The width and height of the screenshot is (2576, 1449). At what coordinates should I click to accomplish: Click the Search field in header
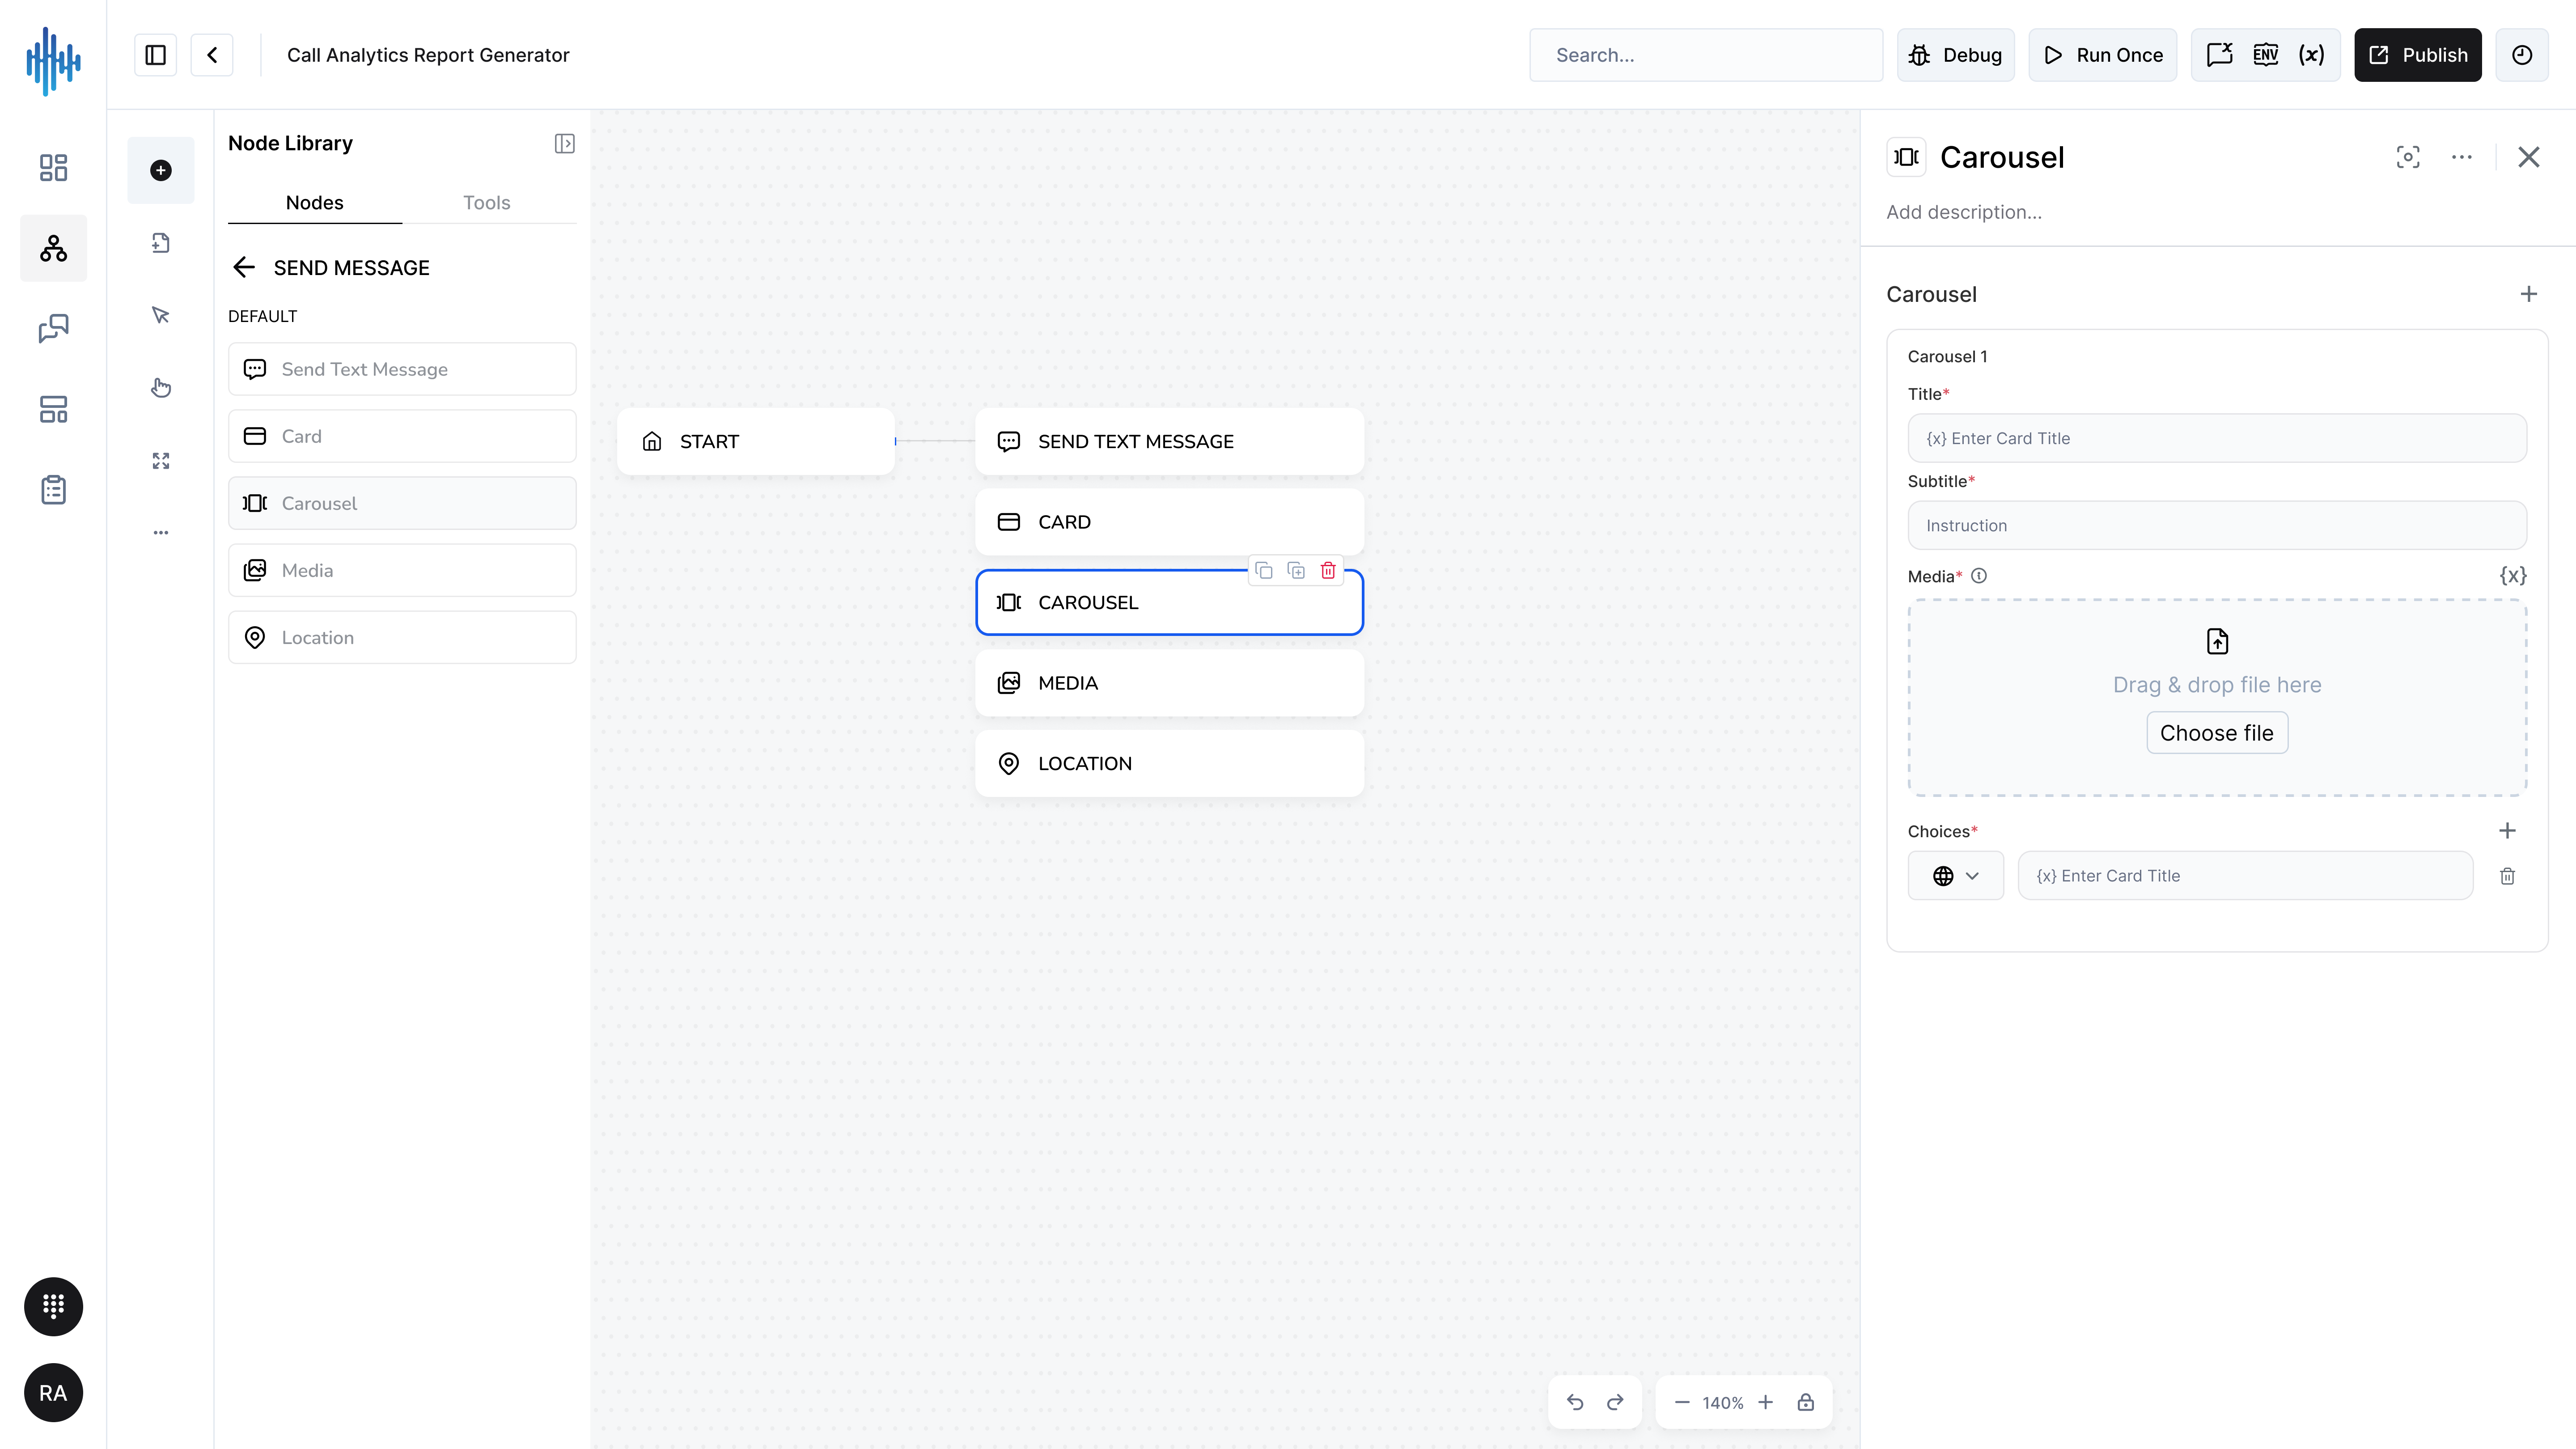click(1706, 55)
